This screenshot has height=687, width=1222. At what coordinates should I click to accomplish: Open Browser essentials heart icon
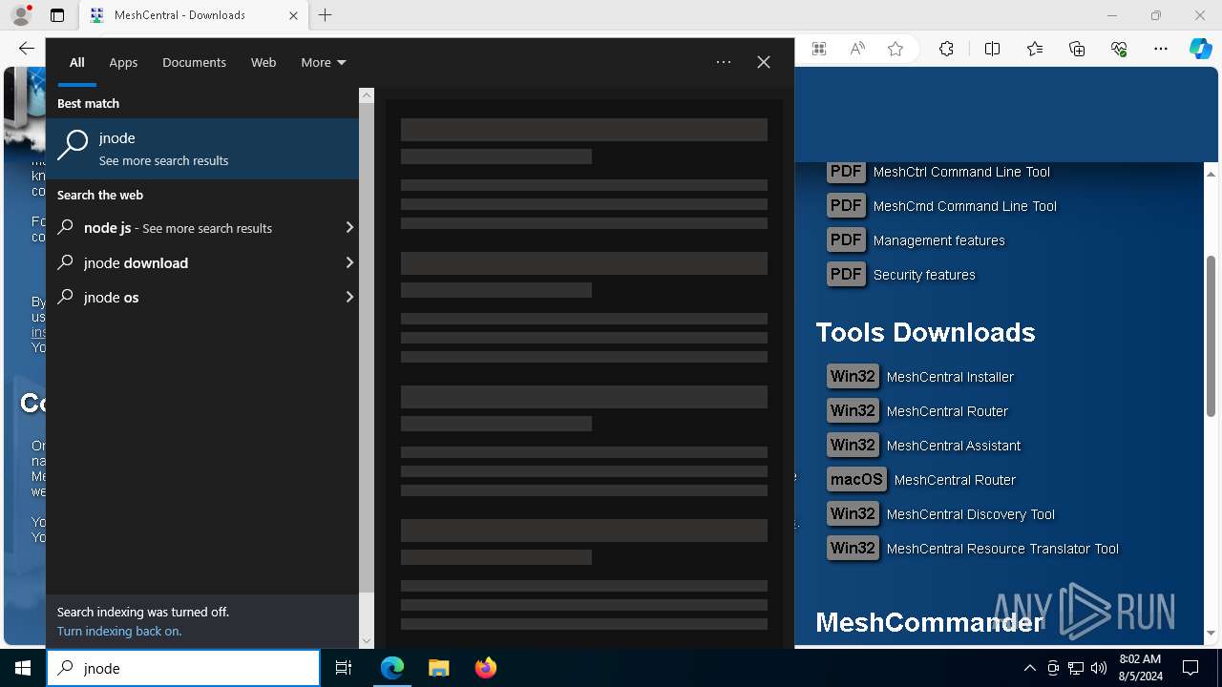coord(1119,49)
